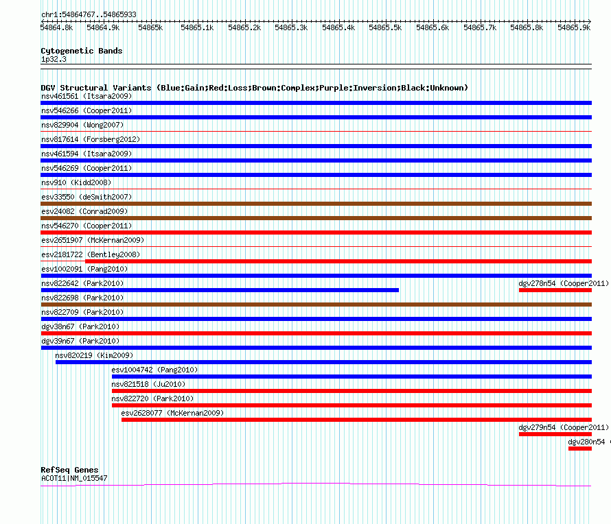
Task: Select the brown complex bar under esv33550
Action: pyautogui.click(x=316, y=204)
